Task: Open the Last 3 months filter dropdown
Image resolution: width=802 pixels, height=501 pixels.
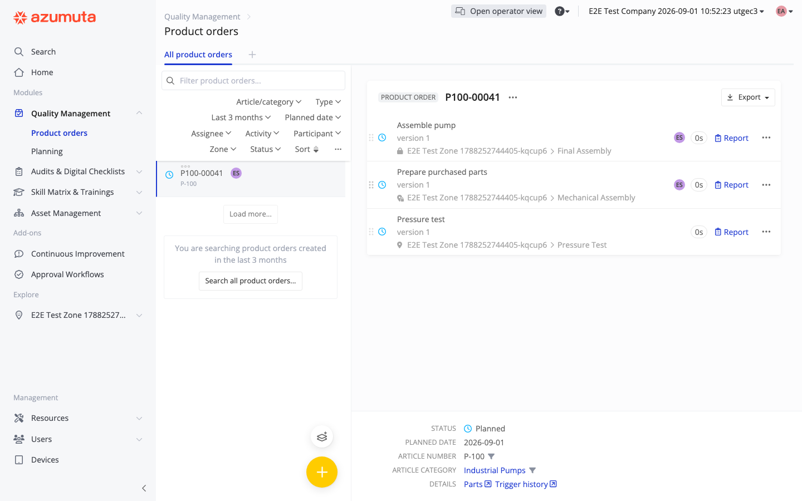Action: 241,117
